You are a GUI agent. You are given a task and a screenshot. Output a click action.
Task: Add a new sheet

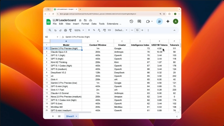[x=53, y=116]
